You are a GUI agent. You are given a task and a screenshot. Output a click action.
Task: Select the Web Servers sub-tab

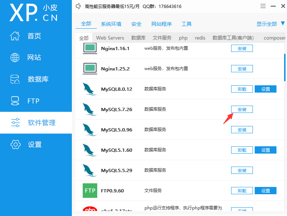[110, 38]
